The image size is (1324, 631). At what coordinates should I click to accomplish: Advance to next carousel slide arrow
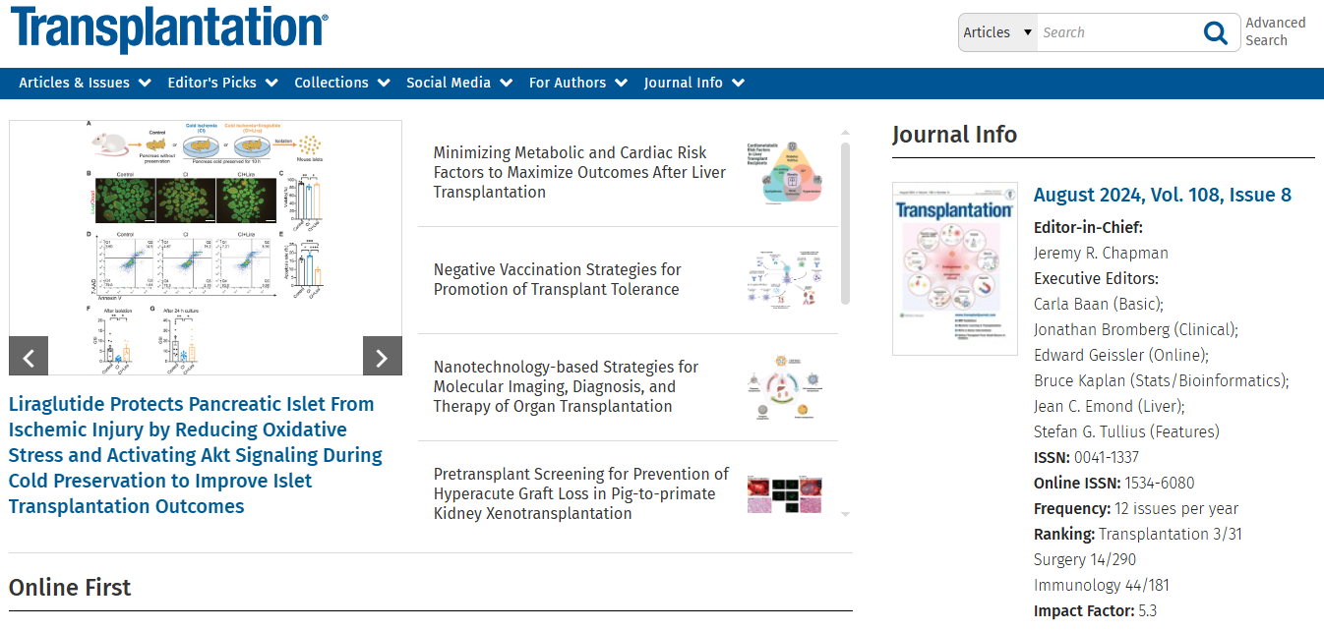383,356
